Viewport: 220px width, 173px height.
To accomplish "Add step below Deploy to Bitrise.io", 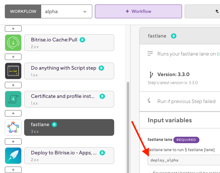I will pyautogui.click(x=13, y=170).
